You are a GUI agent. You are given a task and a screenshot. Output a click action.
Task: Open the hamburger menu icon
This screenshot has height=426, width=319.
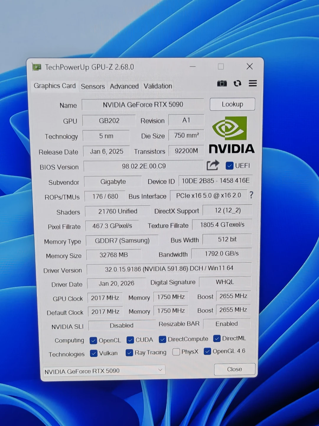click(x=253, y=83)
